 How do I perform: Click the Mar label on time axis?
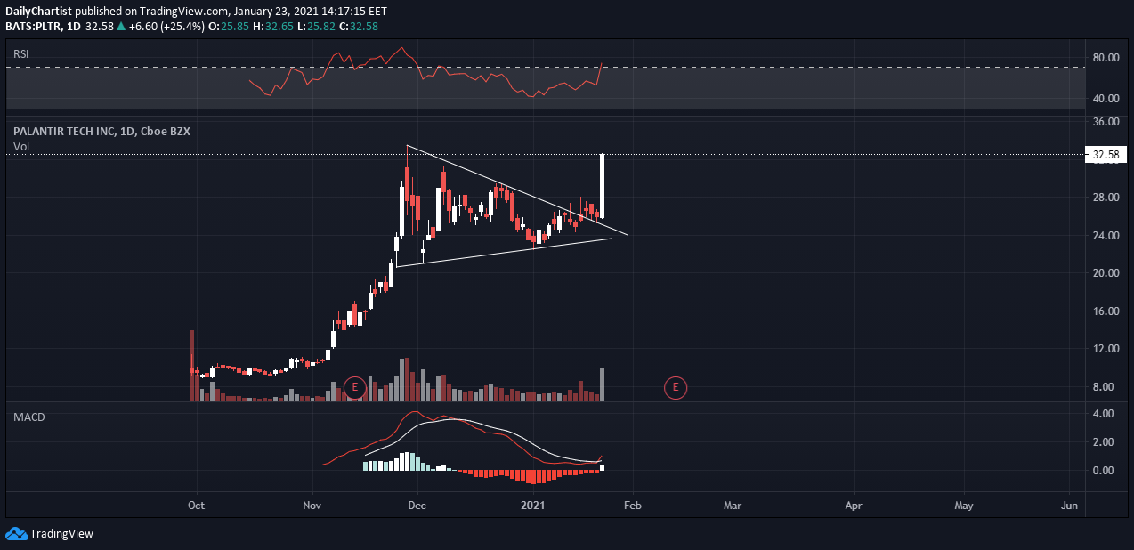(x=733, y=506)
